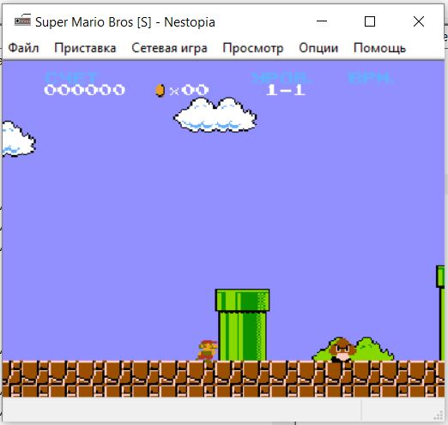
Task: Maximize the Nestopia window
Action: 370,21
